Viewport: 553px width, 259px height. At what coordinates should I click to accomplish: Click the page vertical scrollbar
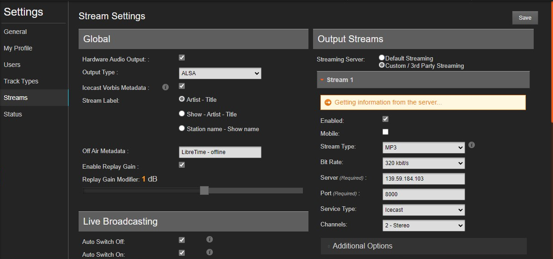click(551, 62)
